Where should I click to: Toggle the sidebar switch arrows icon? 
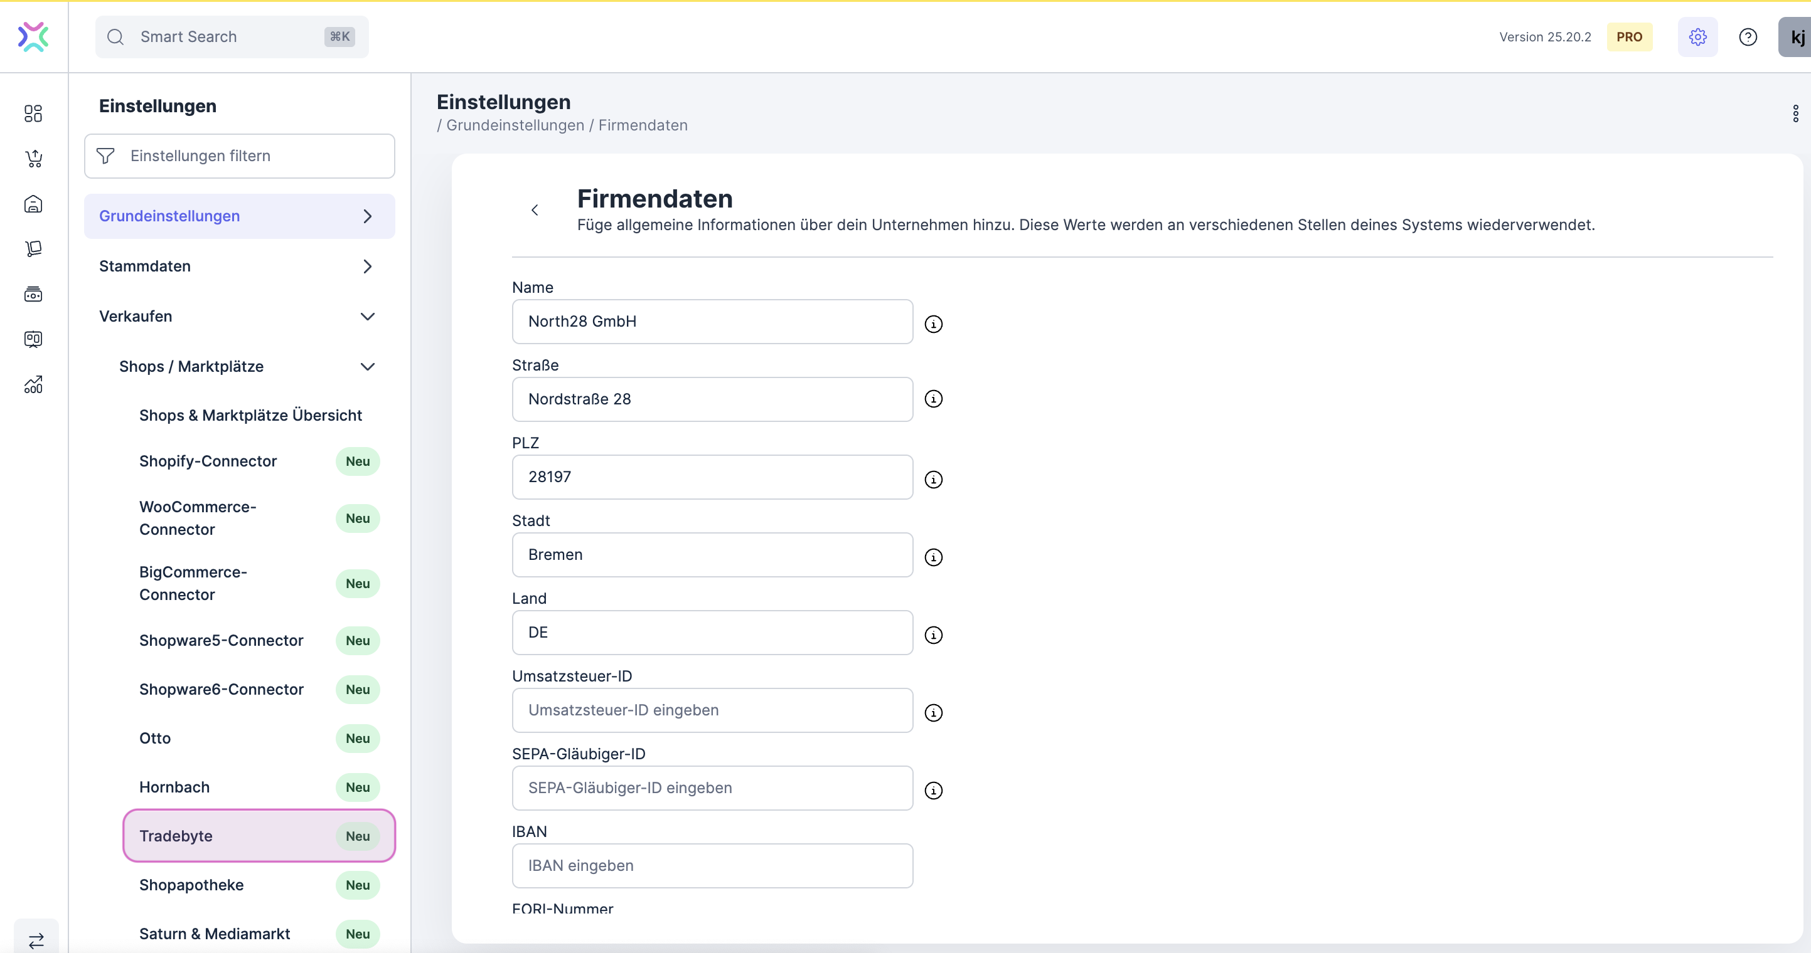point(36,939)
